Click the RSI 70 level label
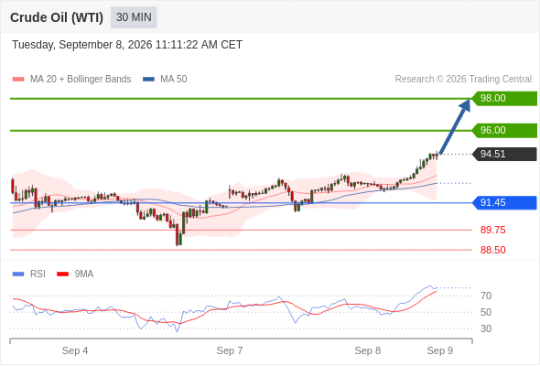Image resolution: width=540 pixels, height=366 pixels. [486, 296]
